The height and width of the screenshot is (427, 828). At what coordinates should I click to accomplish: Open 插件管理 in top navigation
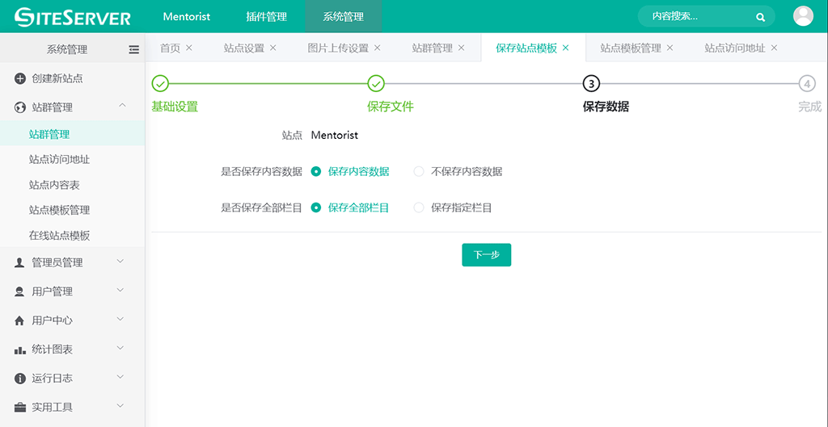[266, 17]
